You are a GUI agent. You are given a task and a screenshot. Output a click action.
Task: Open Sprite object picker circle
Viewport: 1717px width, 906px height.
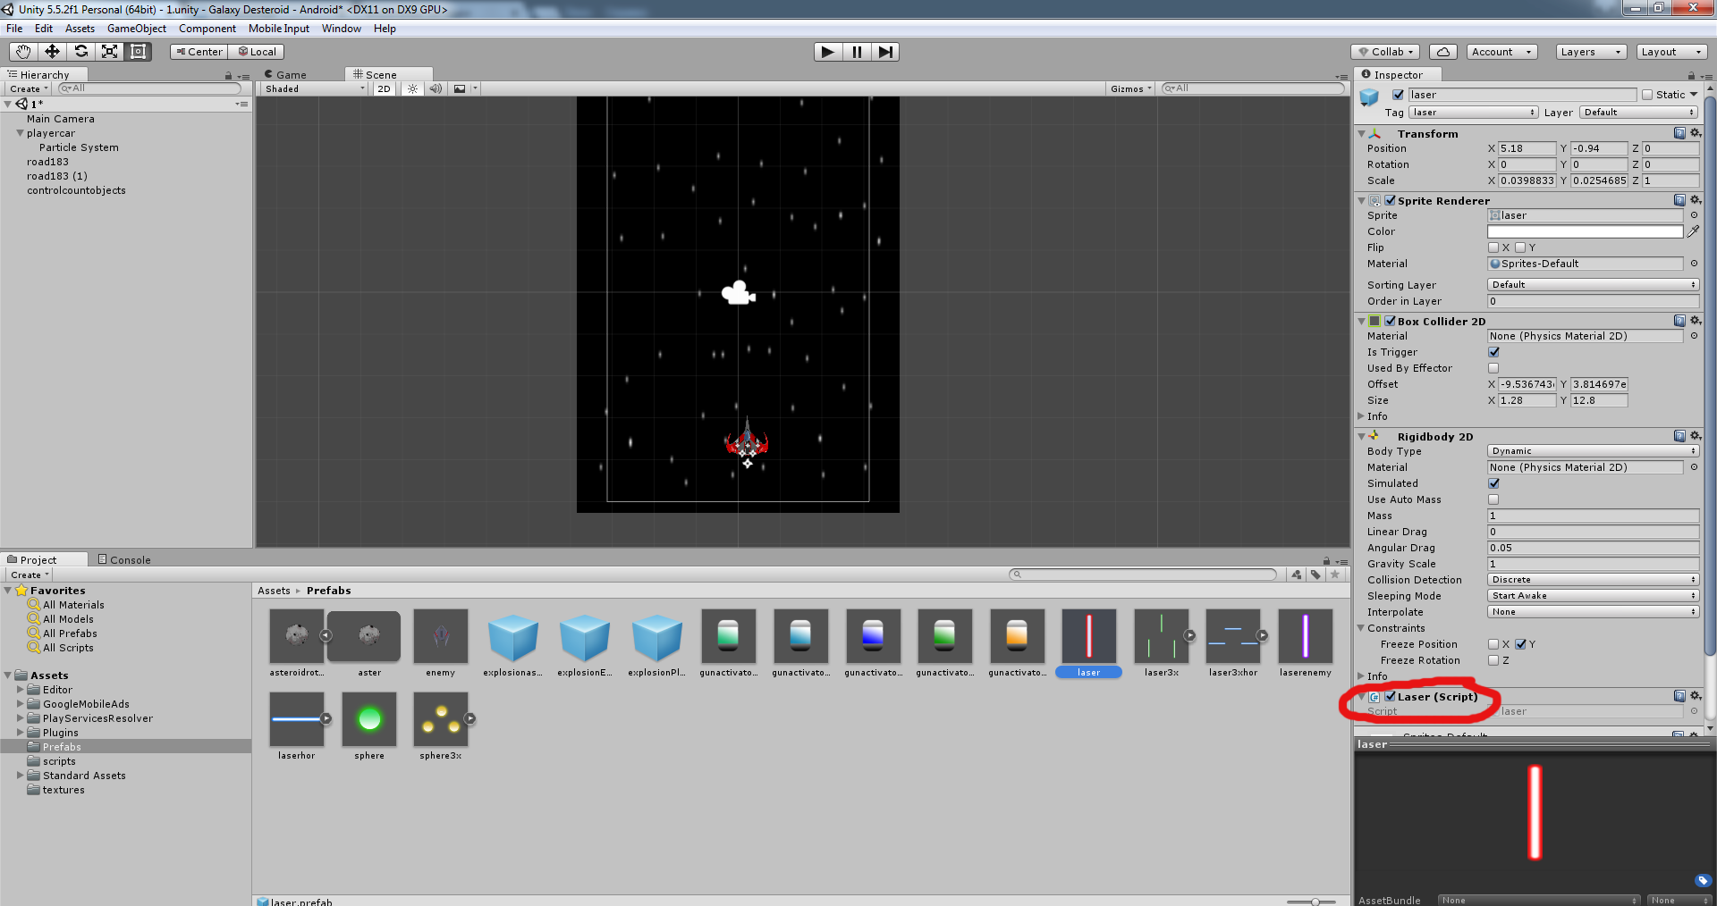[1694, 215]
